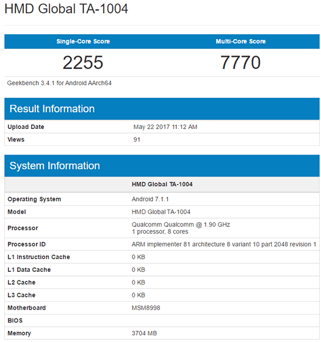The image size is (321, 342).
Task: Select the Operating System value Android 7.1.1
Action: (x=150, y=199)
